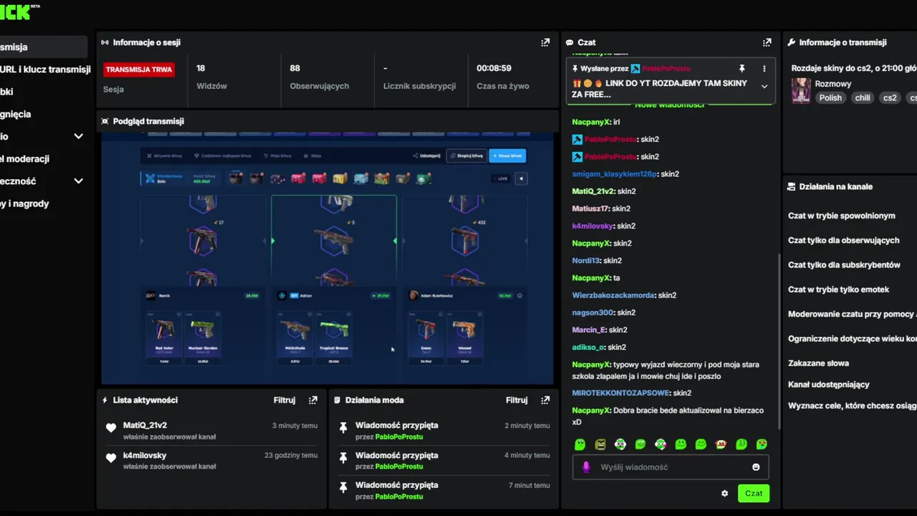Select the seventh emote in the quick row

coord(701,444)
